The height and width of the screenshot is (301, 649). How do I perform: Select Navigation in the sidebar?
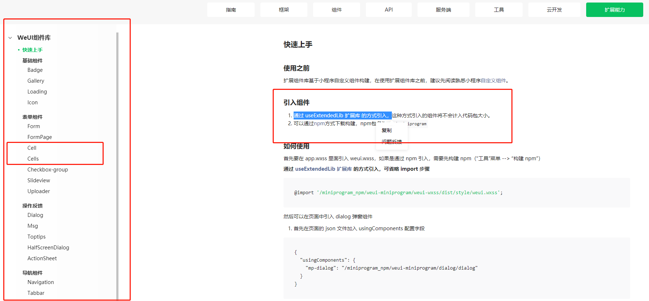click(x=40, y=282)
